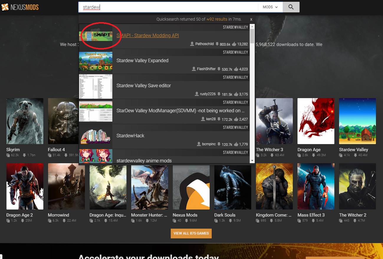The image size is (383, 259).
Task: Click author name ken28
Action: (211, 119)
